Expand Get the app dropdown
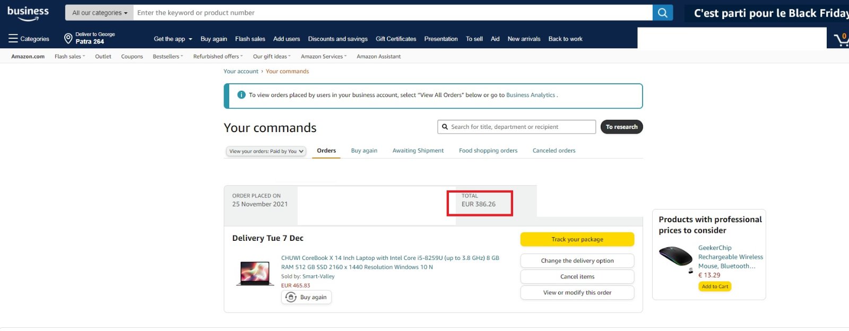The width and height of the screenshot is (849, 331). 173,39
